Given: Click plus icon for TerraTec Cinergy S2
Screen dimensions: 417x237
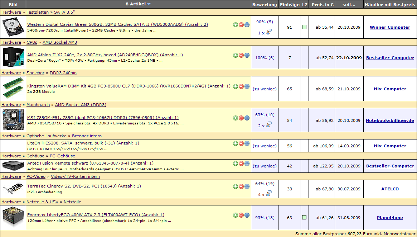Looking at the screenshot, I should (236, 186).
